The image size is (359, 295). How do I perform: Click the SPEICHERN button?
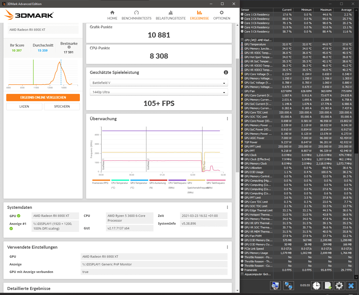click(62, 106)
